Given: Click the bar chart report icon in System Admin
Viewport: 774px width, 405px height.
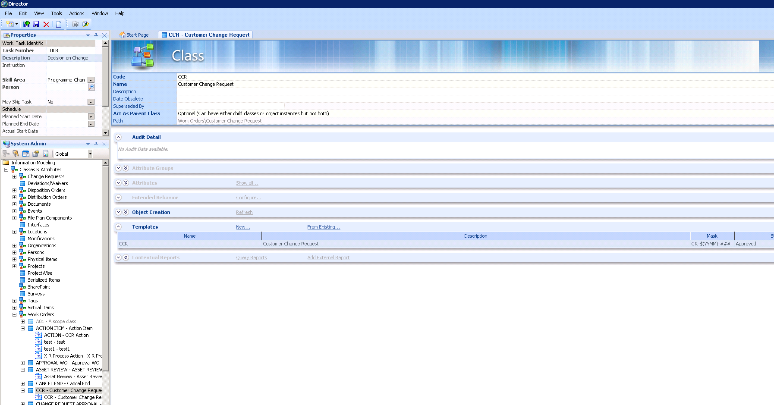Looking at the screenshot, I should (46, 154).
